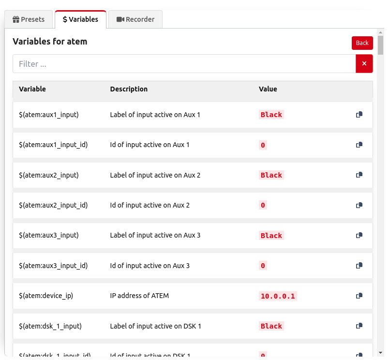Copy the device_ip variable
Screen dimensions: 389x360
coord(359,296)
